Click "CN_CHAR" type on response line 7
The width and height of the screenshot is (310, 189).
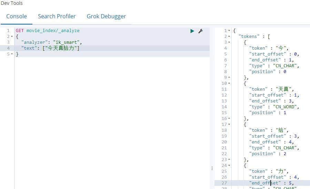285,66
